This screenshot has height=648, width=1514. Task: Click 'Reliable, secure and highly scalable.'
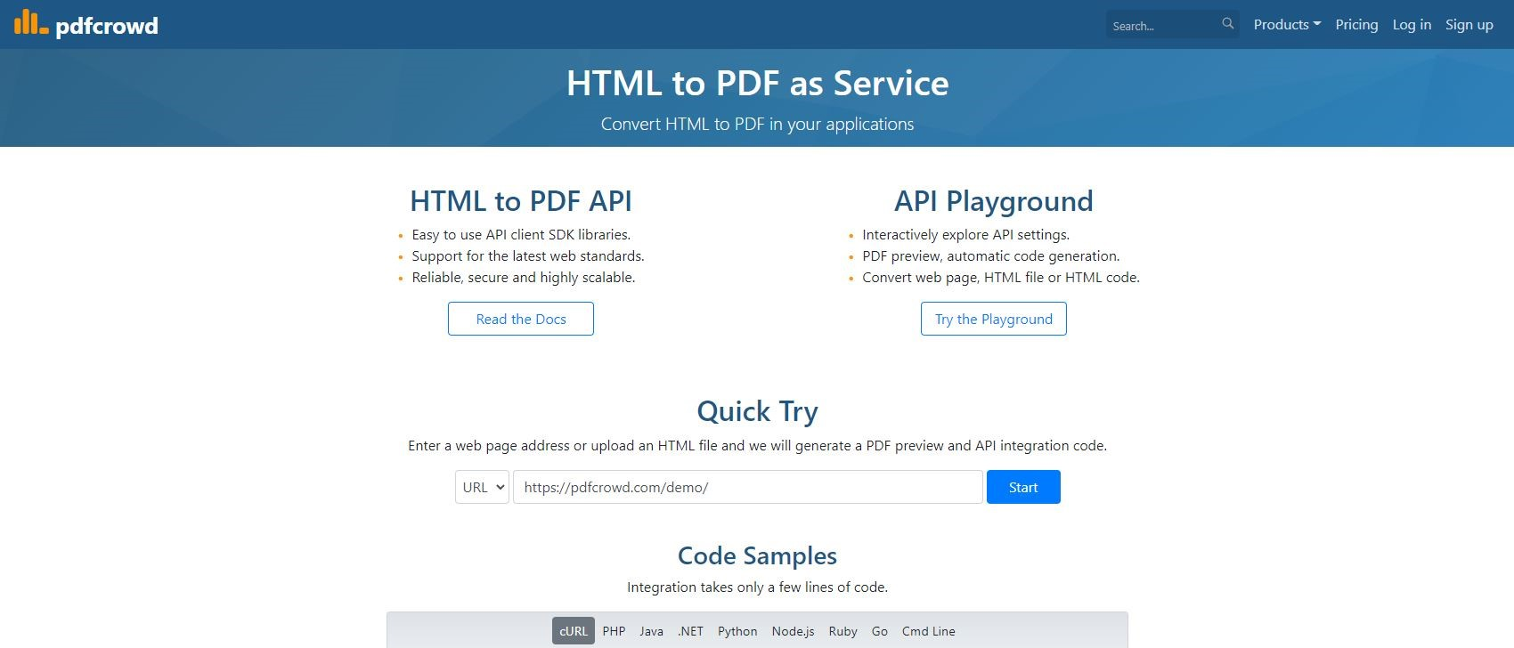pos(524,278)
